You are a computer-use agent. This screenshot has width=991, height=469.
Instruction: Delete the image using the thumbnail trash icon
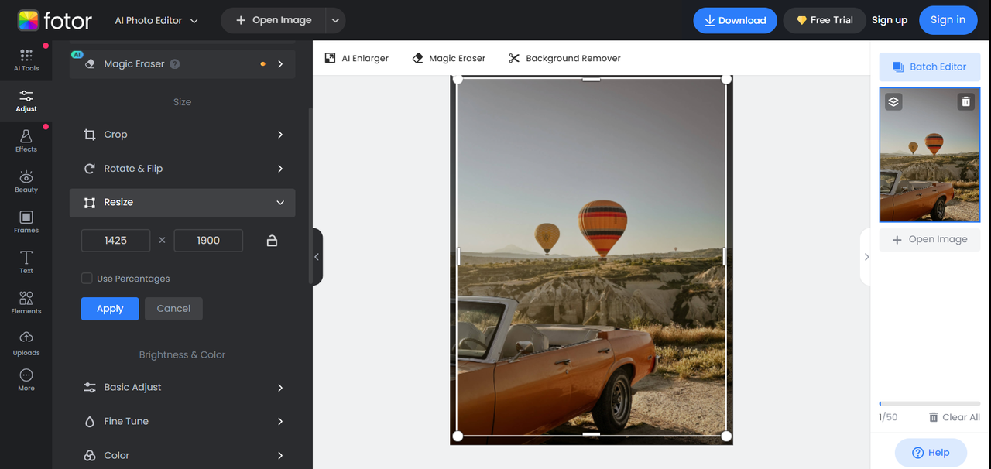965,101
